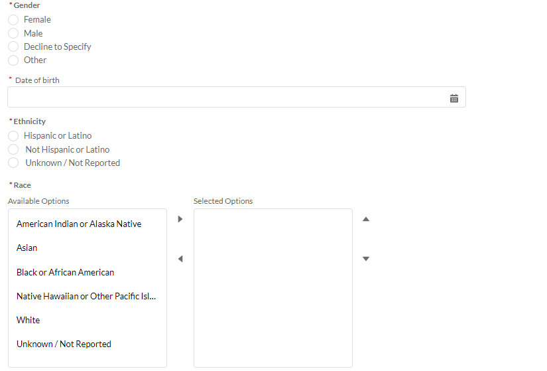Open the date of birth calendar picker
Viewport: 547px width, 371px height.
point(454,98)
